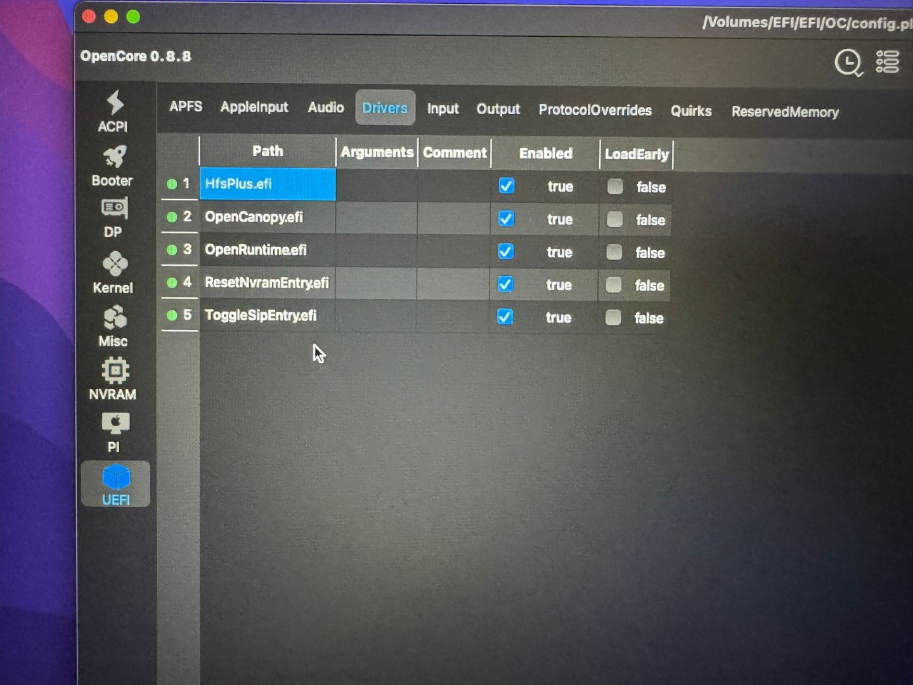Select the OpenCanopy.efi path cell

tap(268, 217)
